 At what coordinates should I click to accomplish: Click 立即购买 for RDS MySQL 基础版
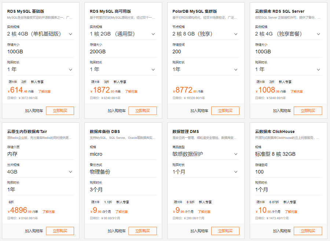[60, 111]
